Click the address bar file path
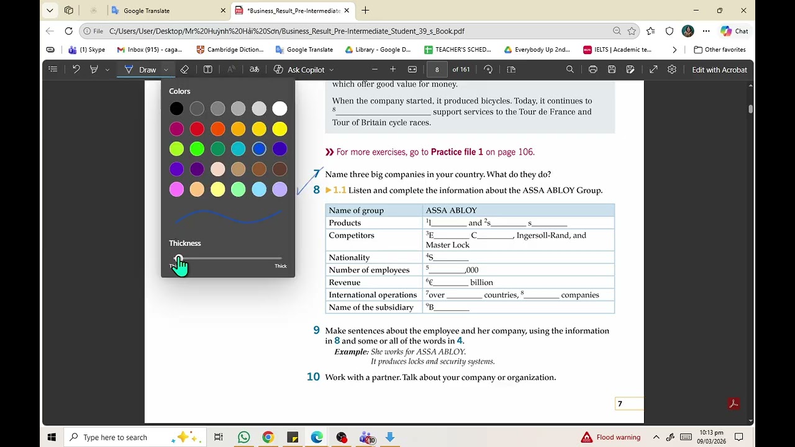Viewport: 795px width, 447px height. (287, 31)
